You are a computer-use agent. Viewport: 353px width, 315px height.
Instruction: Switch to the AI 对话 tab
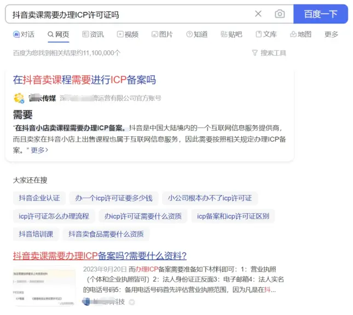24,34
